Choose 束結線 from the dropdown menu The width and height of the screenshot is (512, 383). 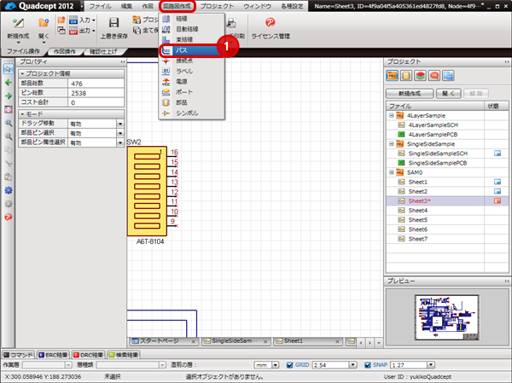coord(192,39)
